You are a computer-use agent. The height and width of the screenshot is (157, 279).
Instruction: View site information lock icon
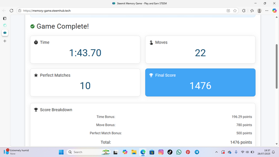click(20, 10)
